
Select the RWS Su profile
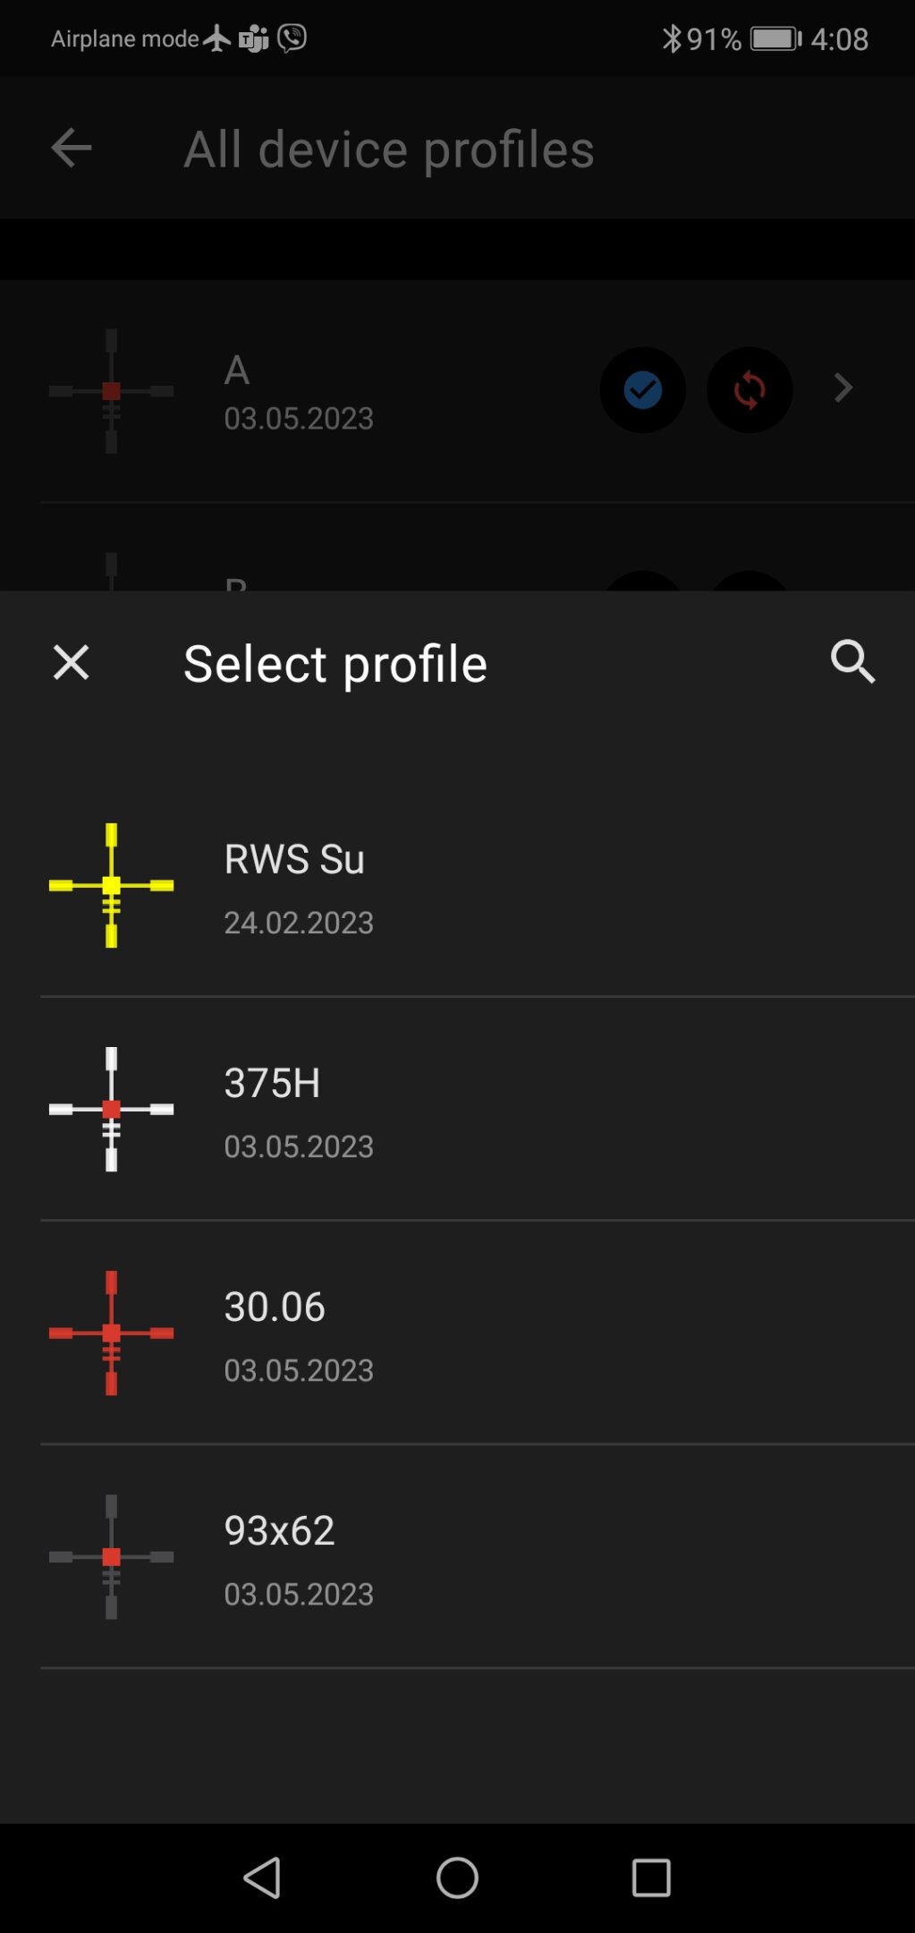[294, 859]
